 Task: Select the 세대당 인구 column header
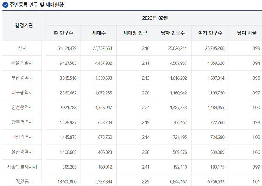tap(135, 33)
